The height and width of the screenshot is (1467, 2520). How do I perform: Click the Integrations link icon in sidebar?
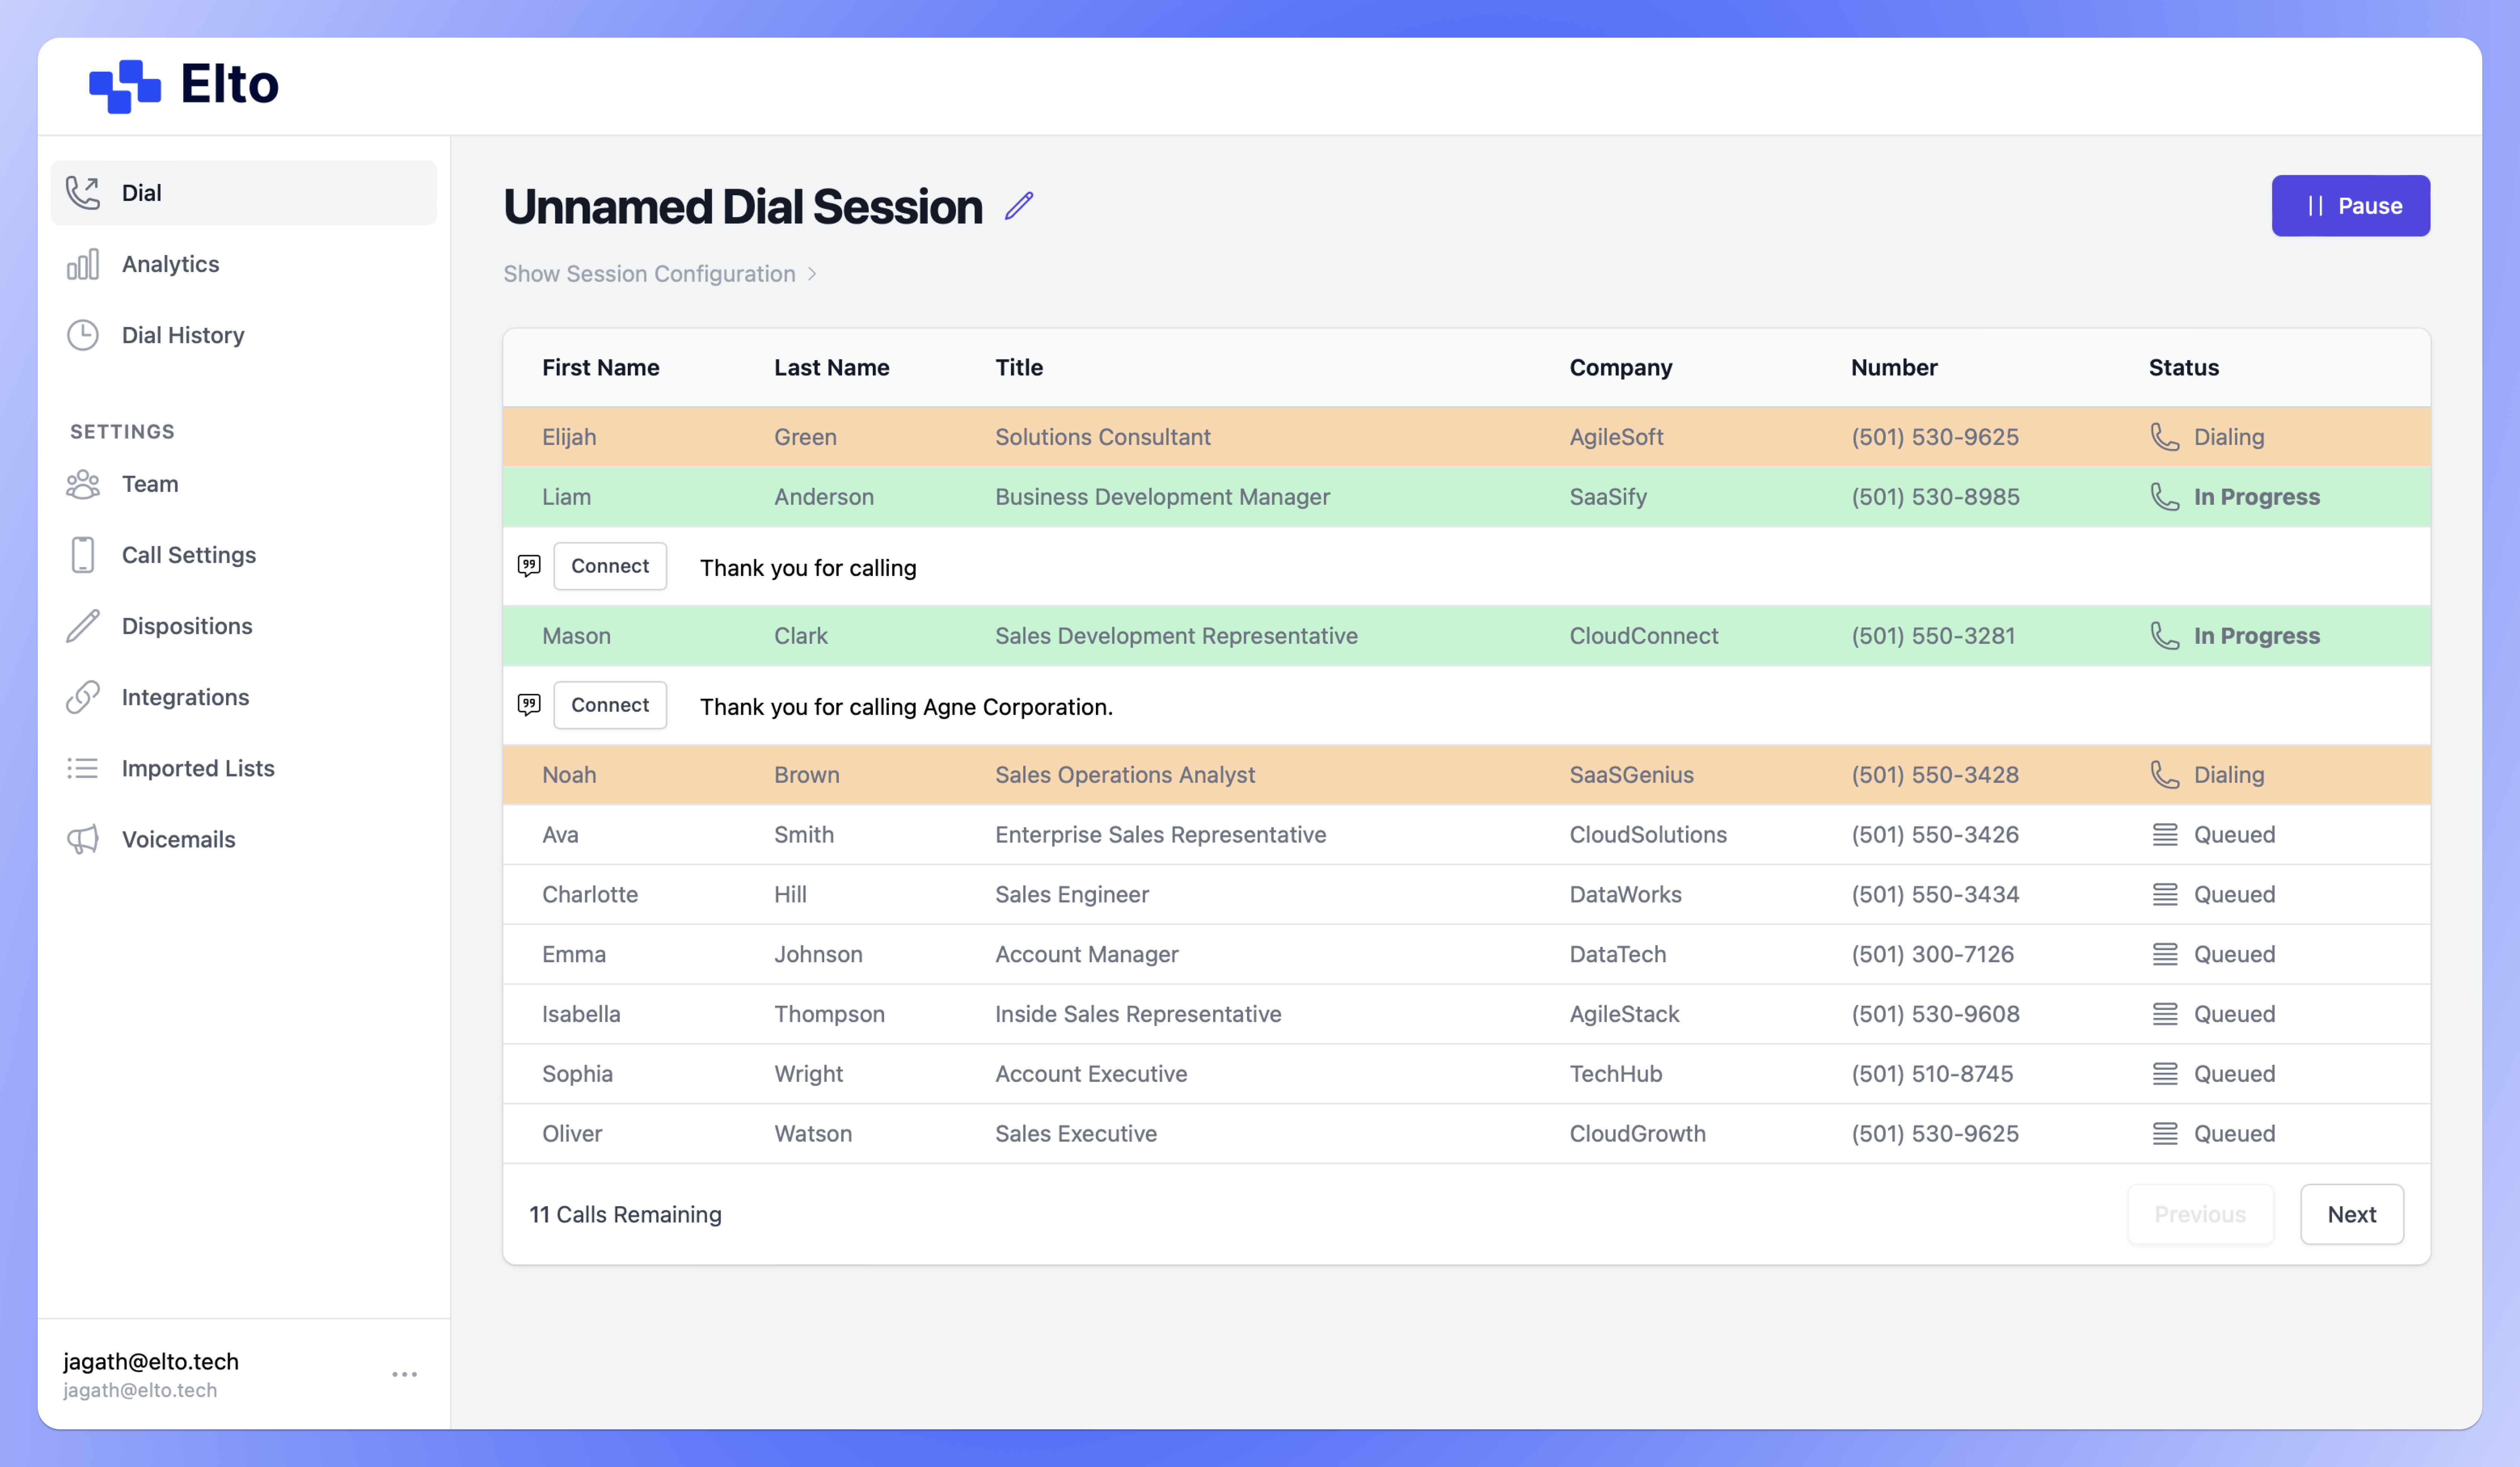(83, 697)
